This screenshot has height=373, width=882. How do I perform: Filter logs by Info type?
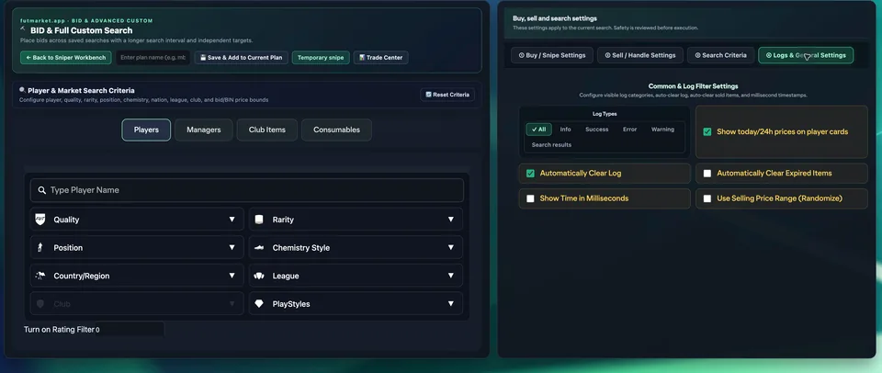565,130
